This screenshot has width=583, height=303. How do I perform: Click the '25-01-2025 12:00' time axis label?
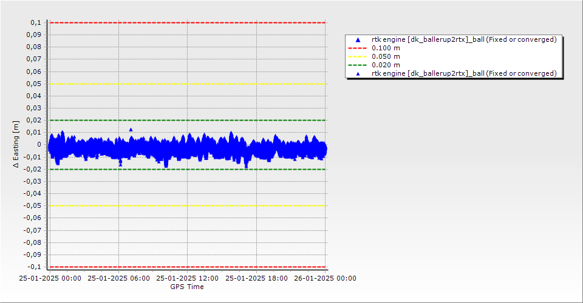[x=188, y=278]
